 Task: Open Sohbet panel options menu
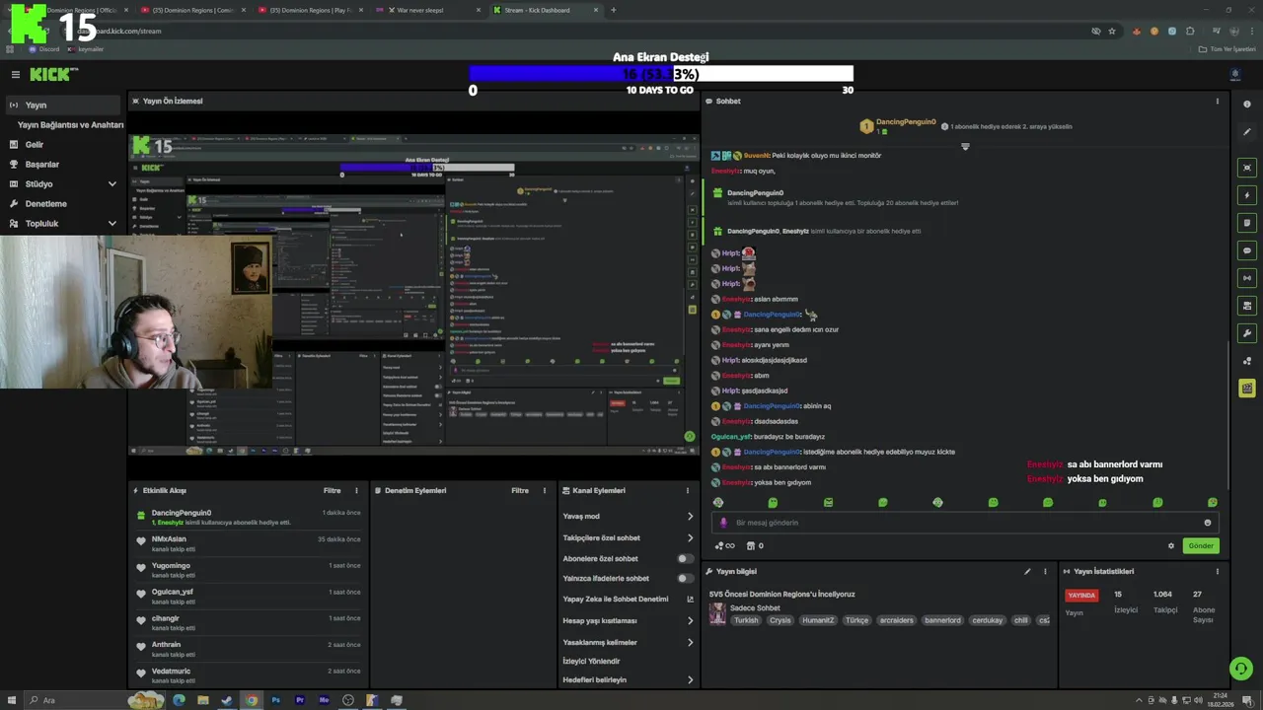point(1217,101)
